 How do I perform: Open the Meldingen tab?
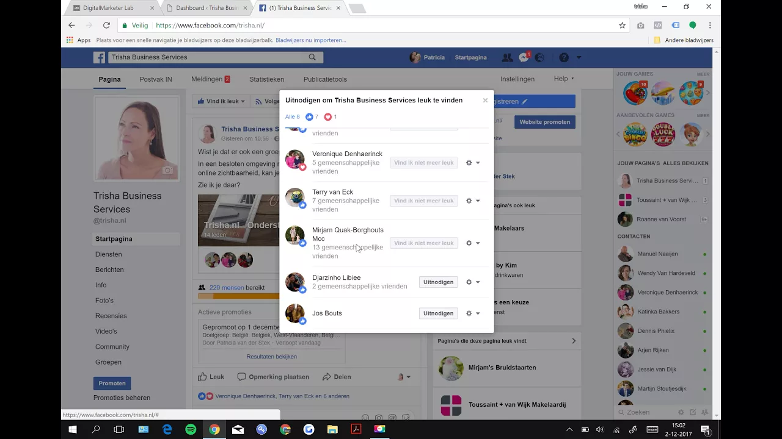[x=210, y=79]
